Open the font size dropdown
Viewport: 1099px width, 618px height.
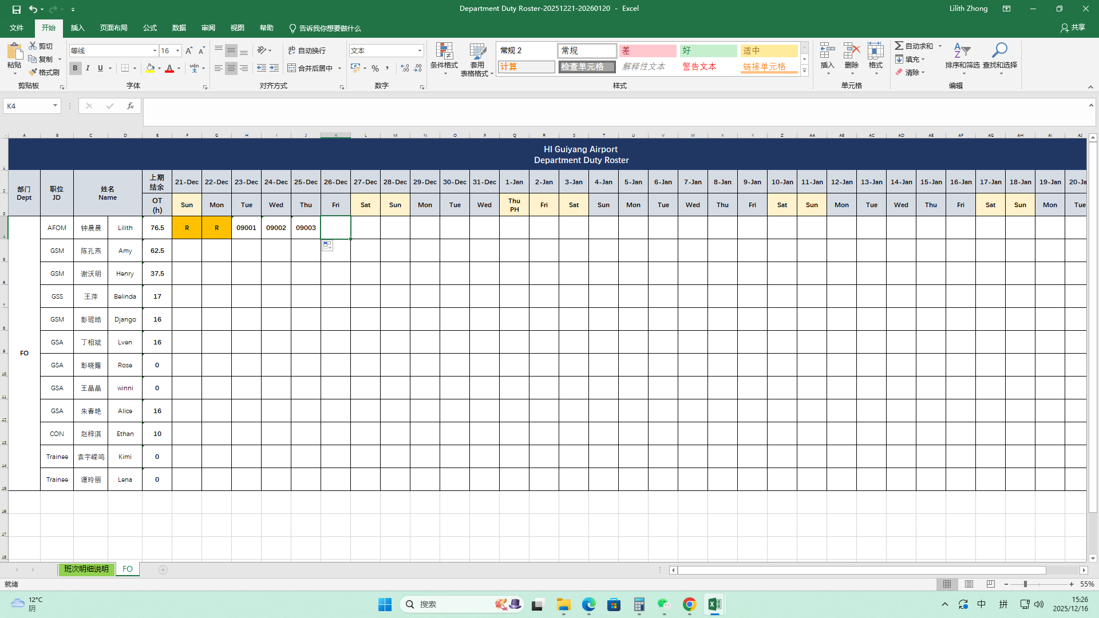coord(177,50)
